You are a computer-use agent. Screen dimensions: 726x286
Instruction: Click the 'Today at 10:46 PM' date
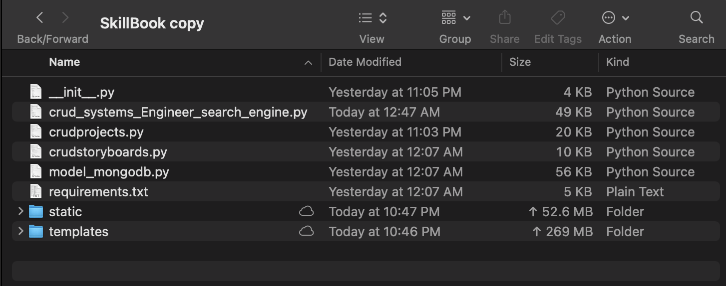tap(384, 232)
